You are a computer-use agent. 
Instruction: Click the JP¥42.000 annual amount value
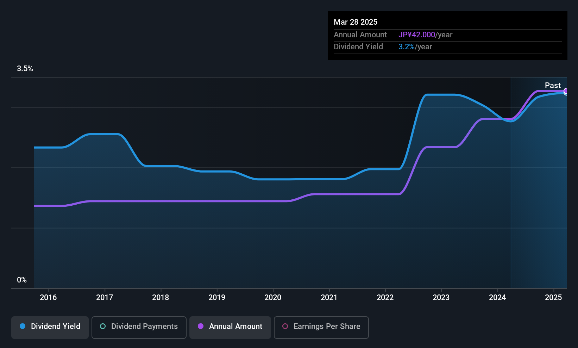[x=417, y=35]
